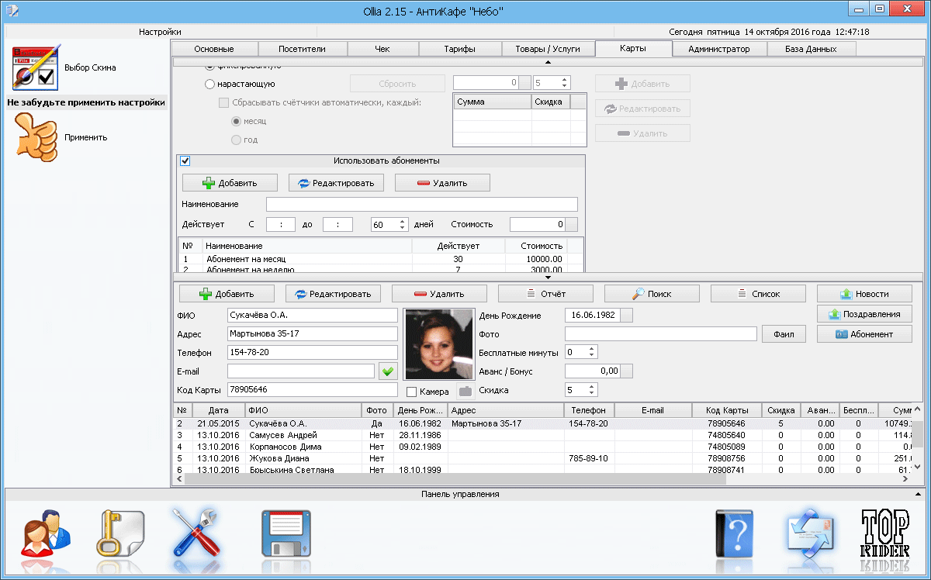
Task: Click Редактировать button beside Отчёт
Action: [333, 294]
